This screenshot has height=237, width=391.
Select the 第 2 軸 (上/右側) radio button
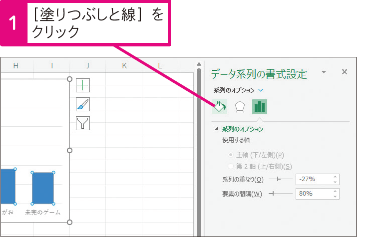pos(231,166)
